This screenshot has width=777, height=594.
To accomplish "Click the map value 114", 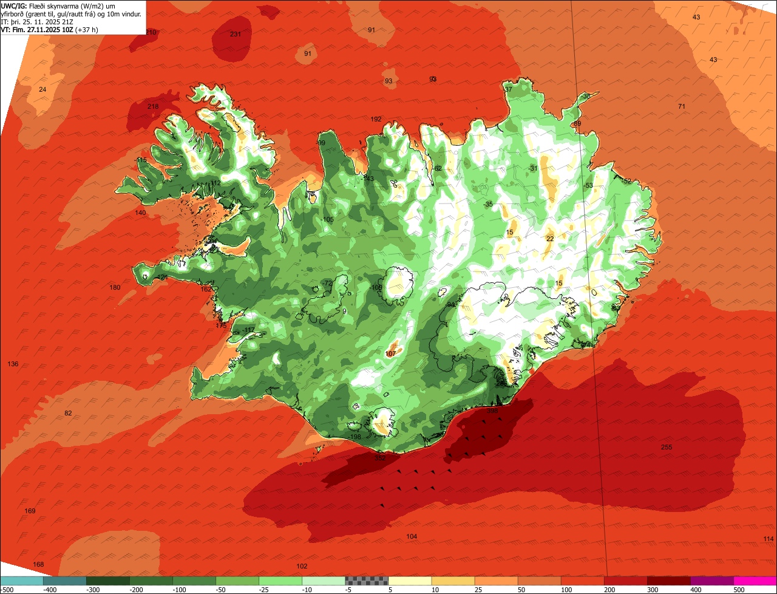I will click(x=769, y=539).
